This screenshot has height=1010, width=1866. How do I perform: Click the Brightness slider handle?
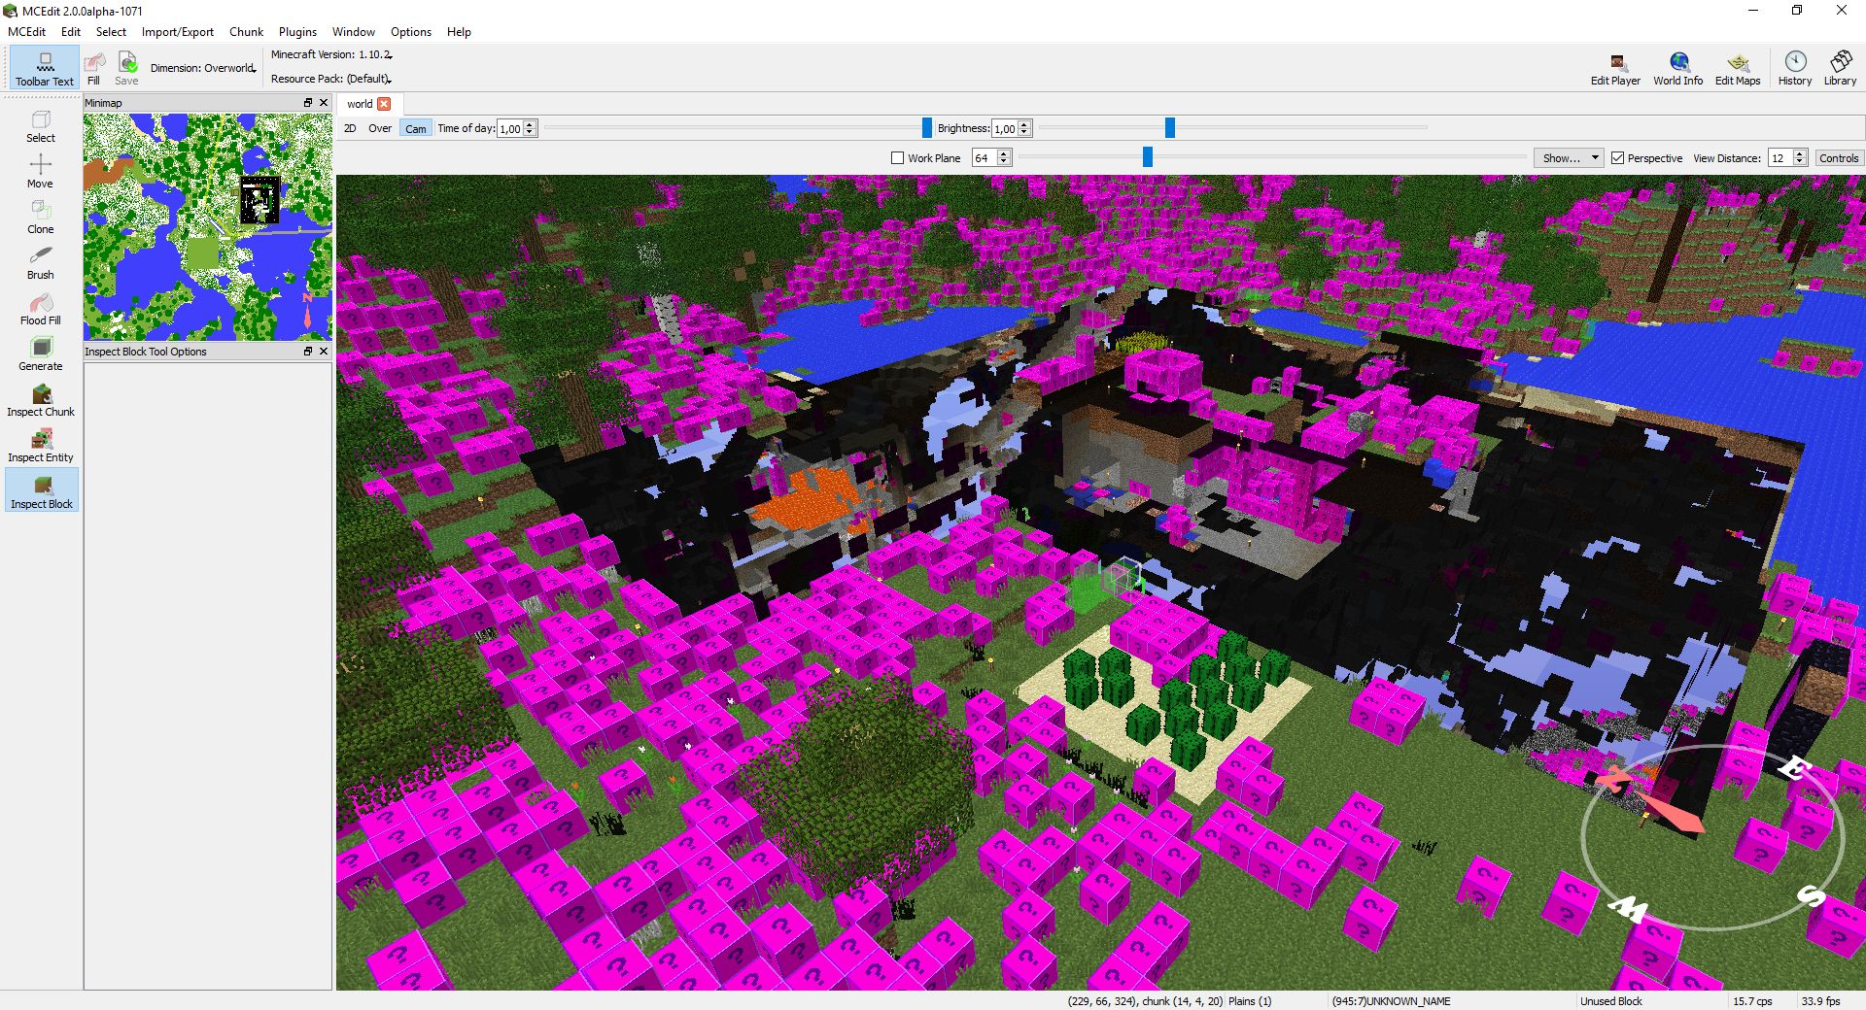coord(1170,128)
